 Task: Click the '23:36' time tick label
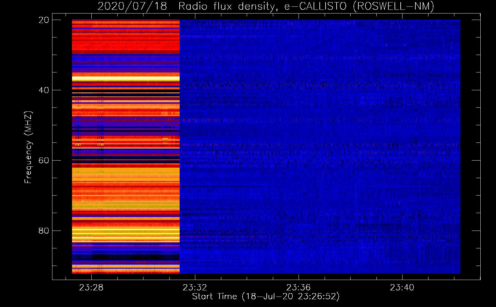click(299, 288)
